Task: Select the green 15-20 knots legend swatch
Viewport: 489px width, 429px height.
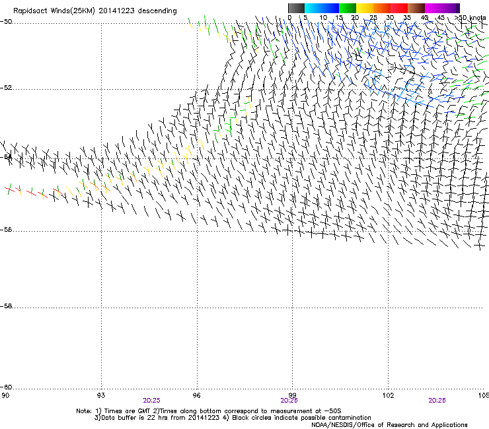Action: (348, 8)
